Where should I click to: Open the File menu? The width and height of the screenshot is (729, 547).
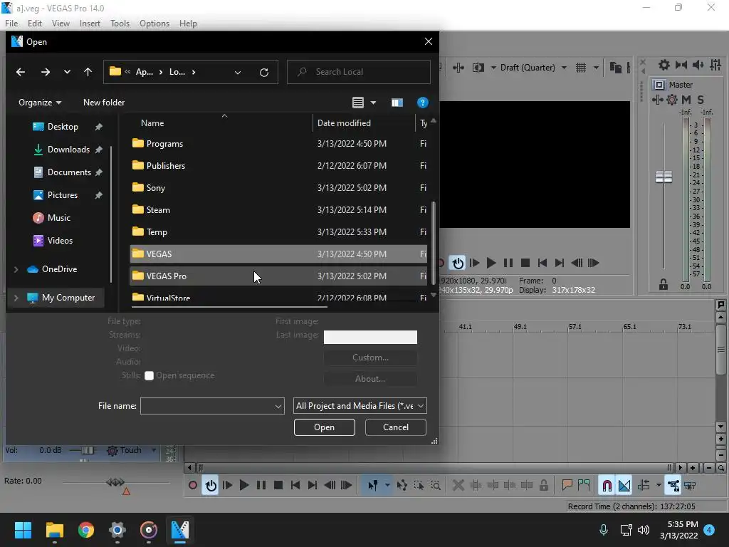(x=11, y=24)
